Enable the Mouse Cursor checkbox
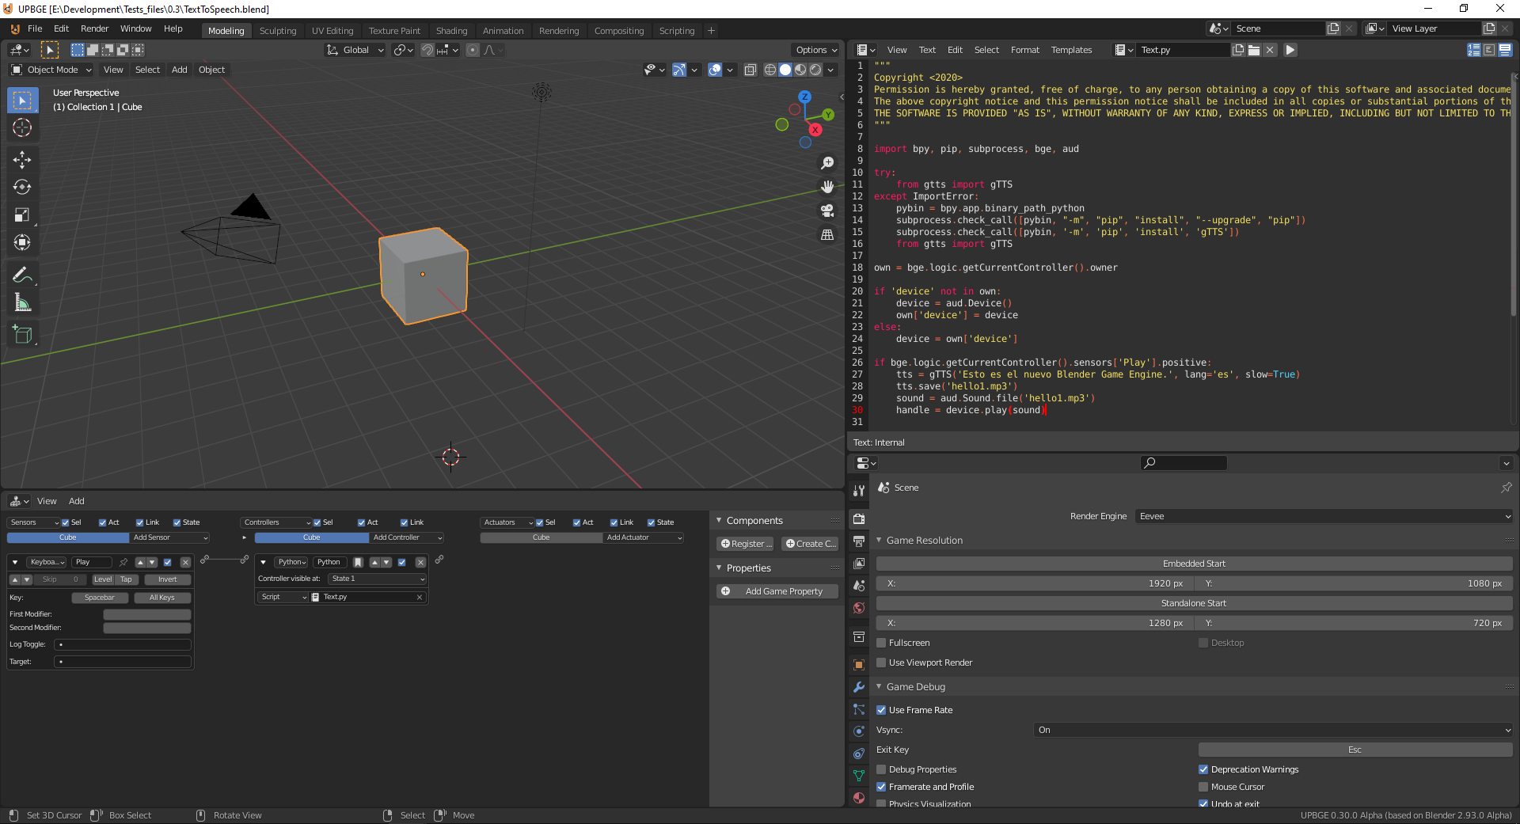This screenshot has width=1520, height=824. tap(1203, 787)
